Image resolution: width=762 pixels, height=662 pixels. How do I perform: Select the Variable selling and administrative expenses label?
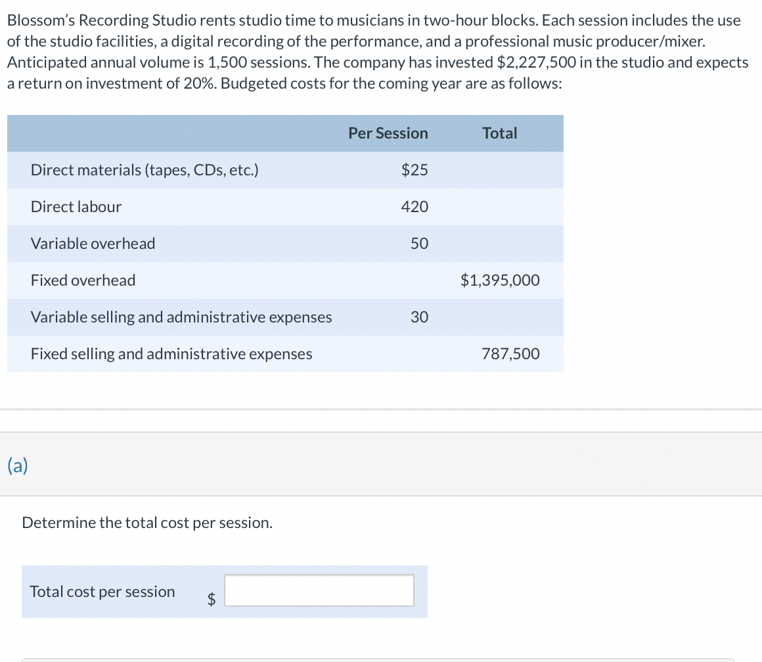tap(181, 317)
